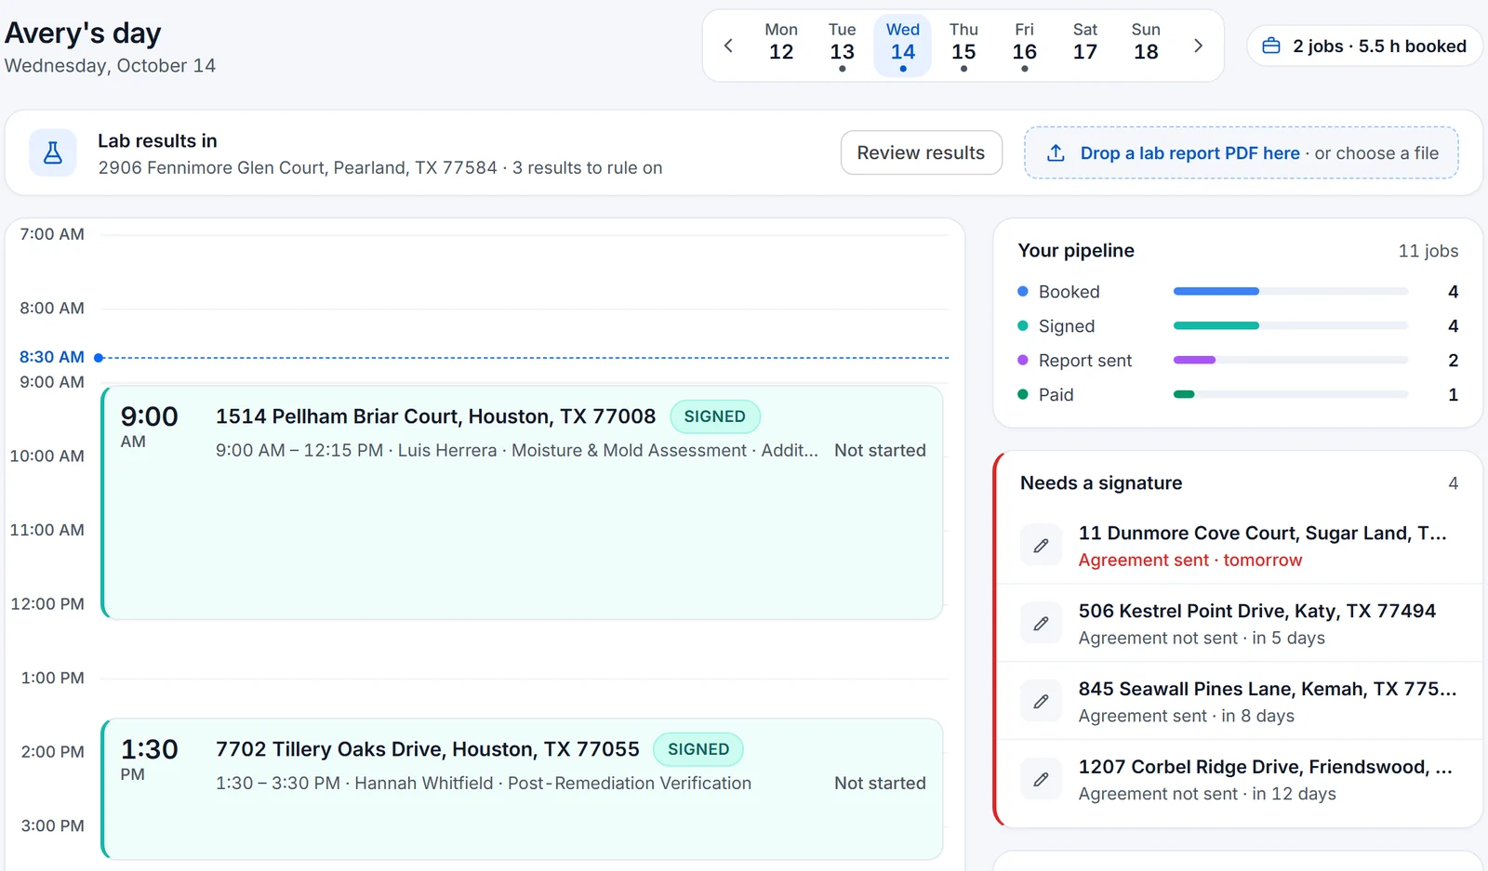Select Thu 15 in week picker
Image resolution: width=1488 pixels, height=871 pixels.
pyautogui.click(x=963, y=46)
